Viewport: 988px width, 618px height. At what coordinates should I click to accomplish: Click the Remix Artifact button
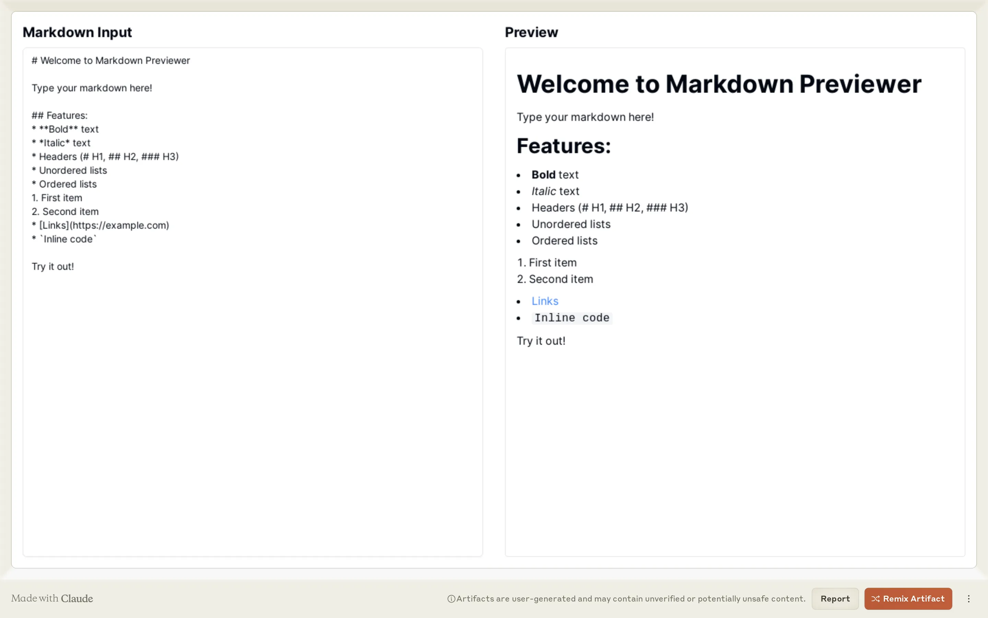pos(908,598)
